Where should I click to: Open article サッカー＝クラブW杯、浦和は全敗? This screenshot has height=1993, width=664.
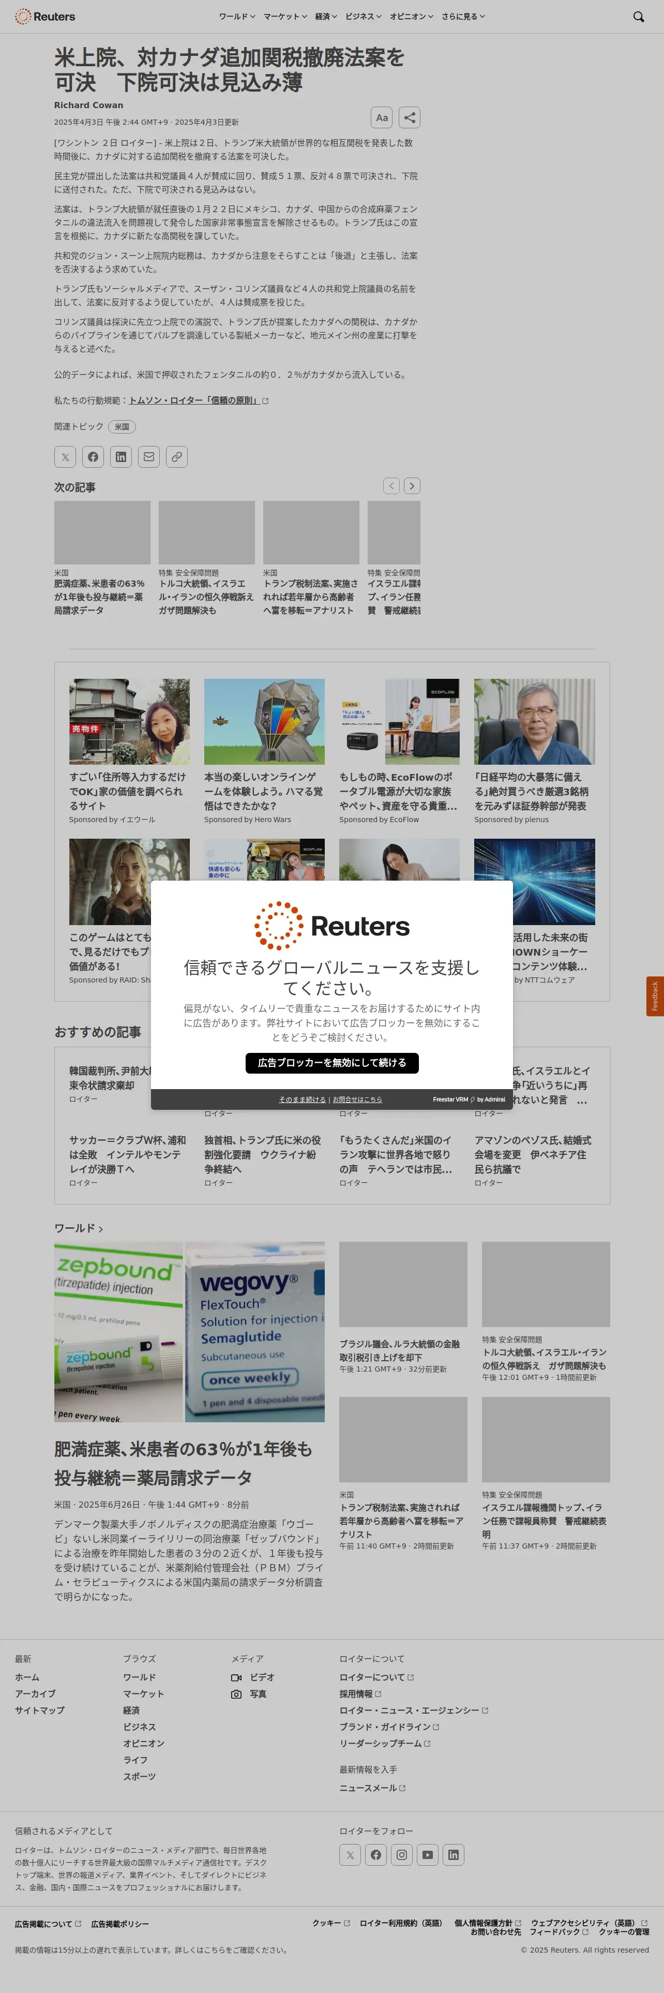pyautogui.click(x=128, y=1154)
